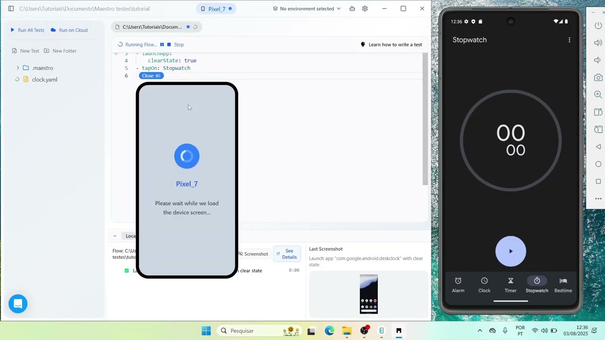
Task: Run All Tests in Maestro Studio
Action: coord(27,30)
